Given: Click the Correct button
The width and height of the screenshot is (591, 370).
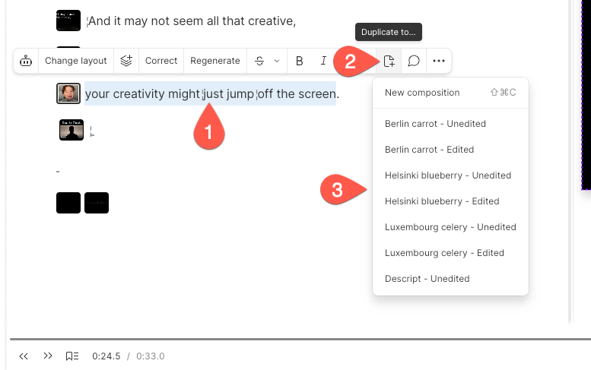Looking at the screenshot, I should [x=161, y=61].
